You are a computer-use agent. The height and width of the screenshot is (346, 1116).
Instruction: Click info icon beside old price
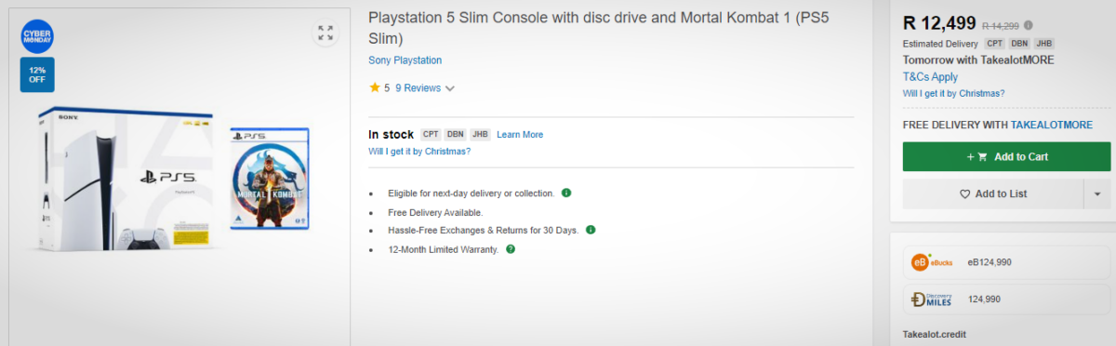1028,25
